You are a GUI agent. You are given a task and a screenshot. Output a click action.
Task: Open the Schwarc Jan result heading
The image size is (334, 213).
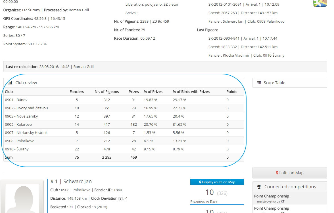[71, 182]
